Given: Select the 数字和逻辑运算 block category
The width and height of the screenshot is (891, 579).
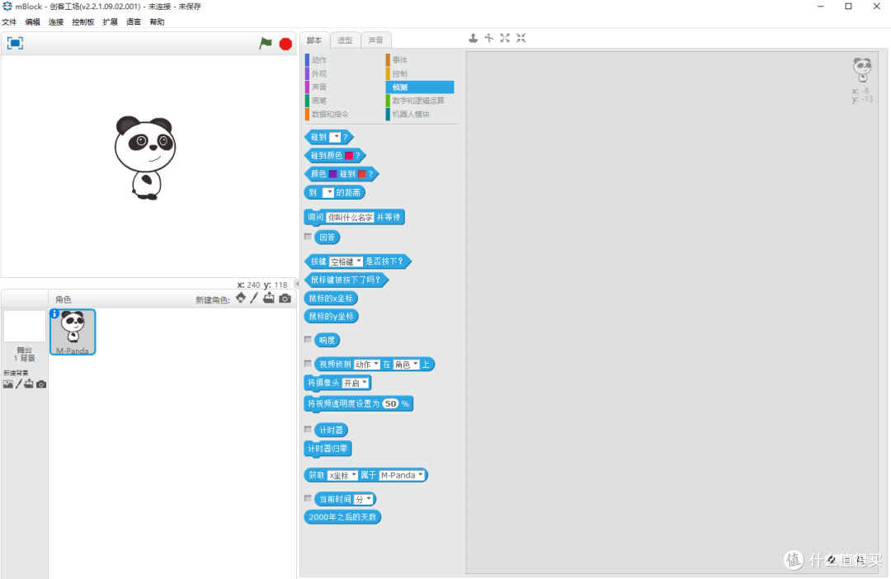Looking at the screenshot, I should 418,101.
